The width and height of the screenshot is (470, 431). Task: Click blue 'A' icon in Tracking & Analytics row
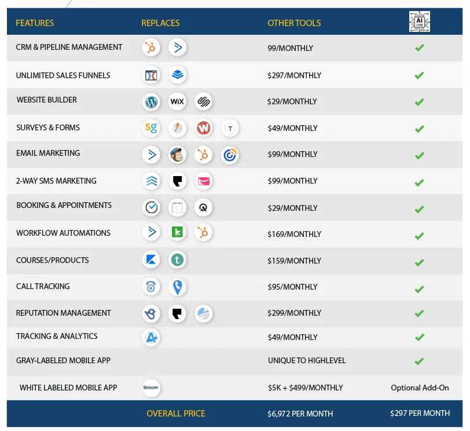point(150,337)
